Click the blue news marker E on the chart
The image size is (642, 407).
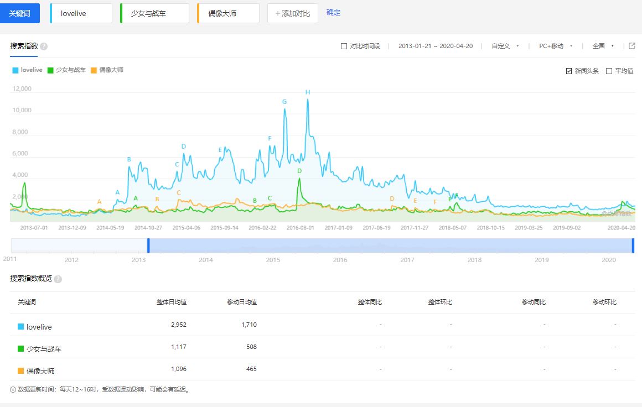tap(220, 150)
